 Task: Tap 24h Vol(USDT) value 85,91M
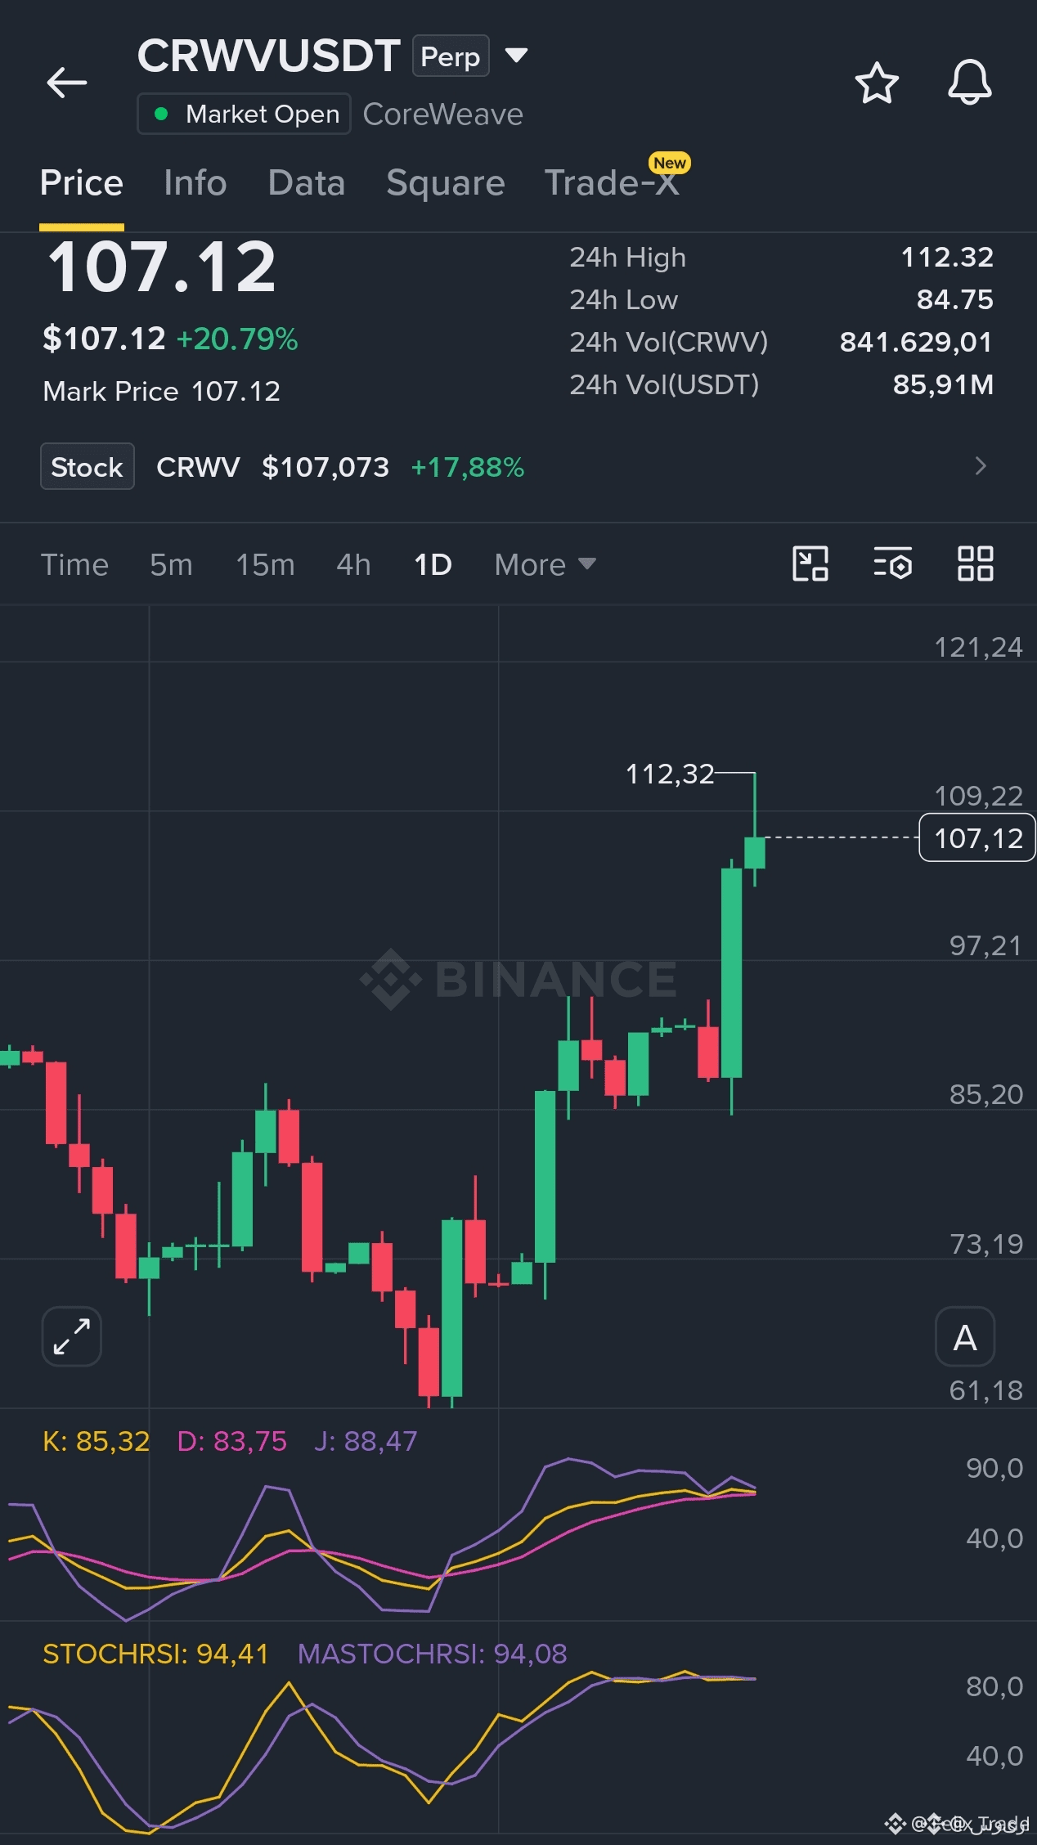coord(943,384)
